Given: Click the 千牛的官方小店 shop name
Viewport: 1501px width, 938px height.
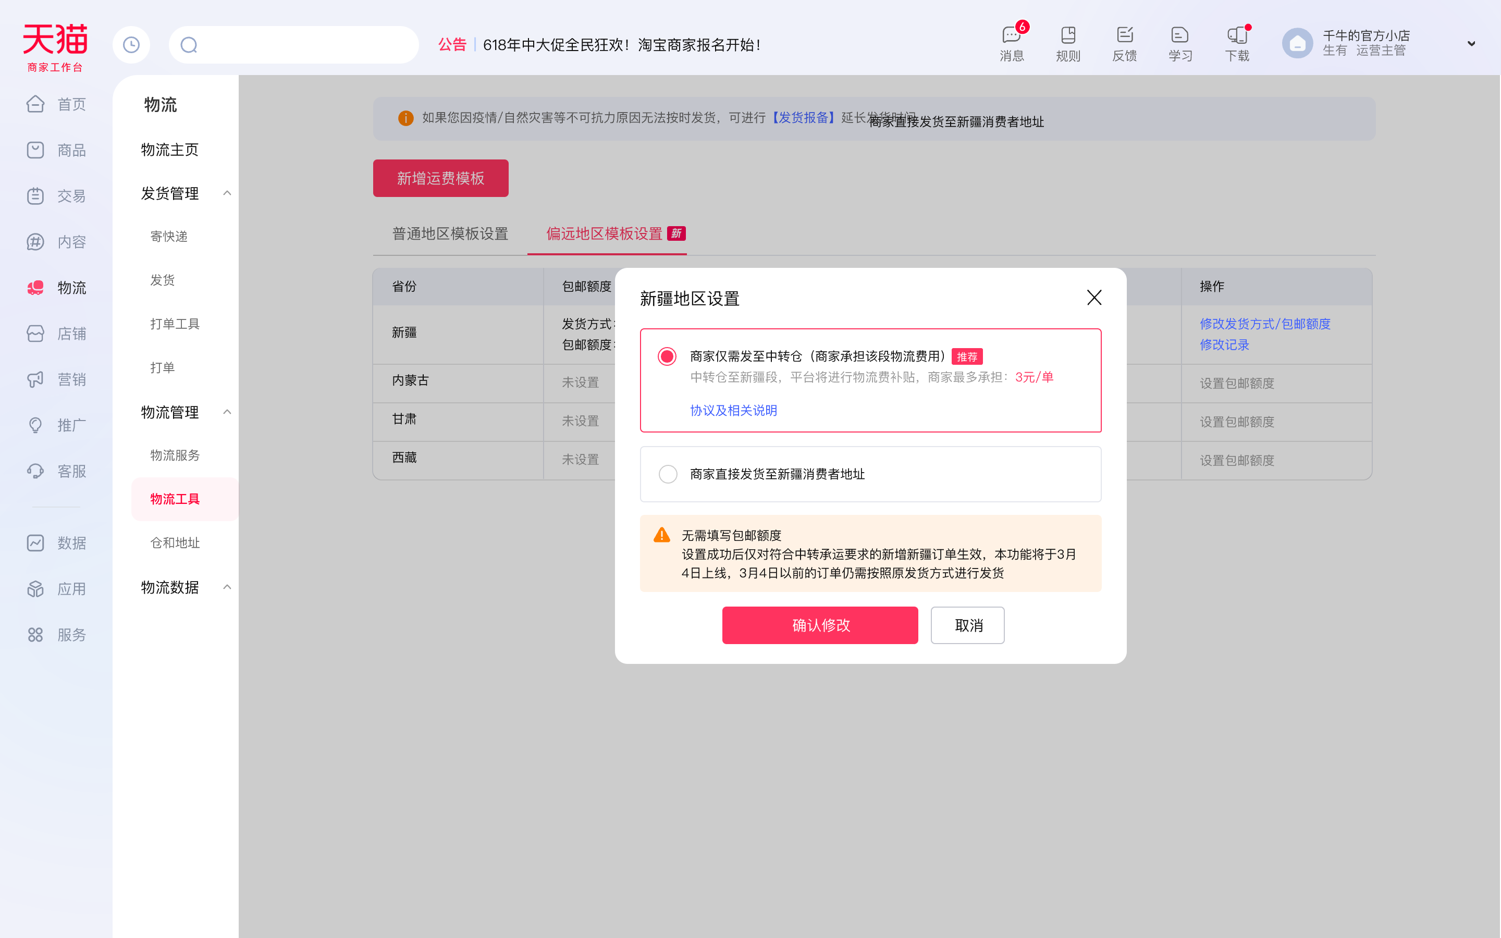Looking at the screenshot, I should (x=1367, y=35).
